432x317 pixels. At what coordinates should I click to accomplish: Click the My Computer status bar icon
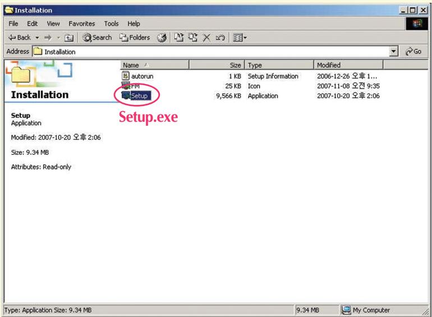point(346,310)
